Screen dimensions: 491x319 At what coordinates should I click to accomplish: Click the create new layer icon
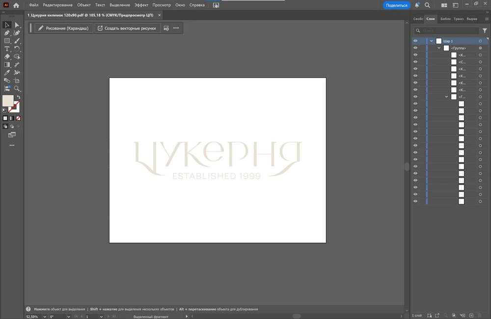coord(471,315)
